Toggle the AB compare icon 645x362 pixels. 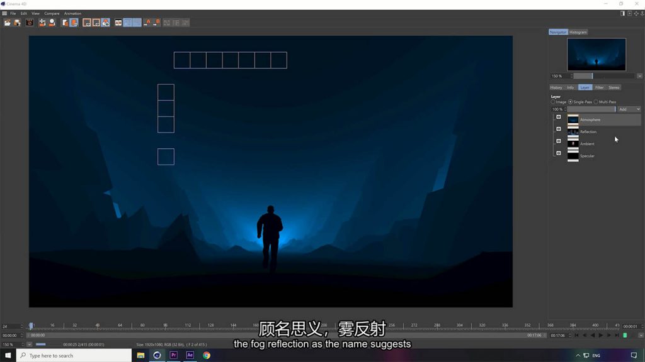pyautogui.click(x=118, y=23)
